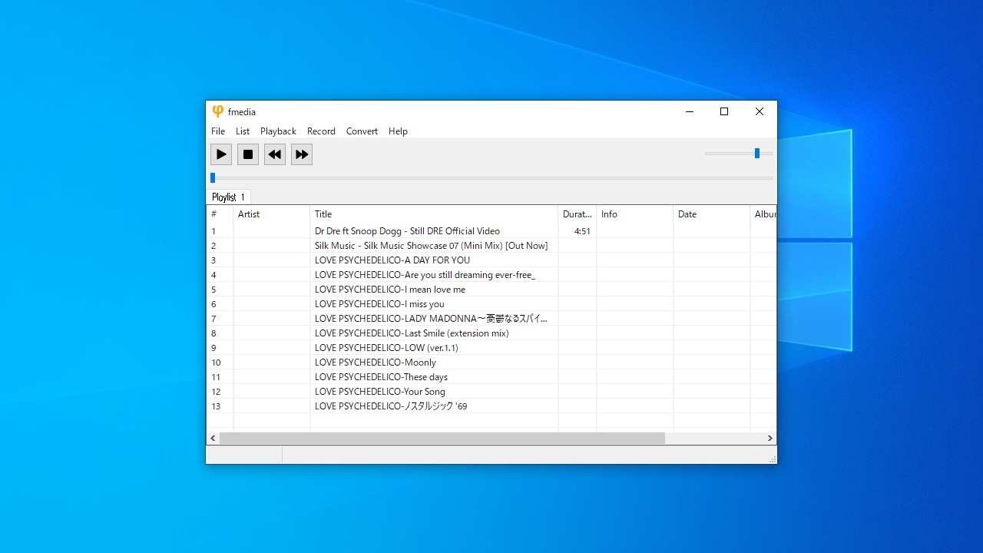Click the horizontal scrollbar left arrow
The width and height of the screenshot is (983, 553).
coord(213,438)
